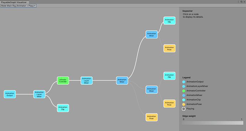The image size is (246, 131).
Task: Select the green Animator Controller node
Action: click(x=63, y=80)
